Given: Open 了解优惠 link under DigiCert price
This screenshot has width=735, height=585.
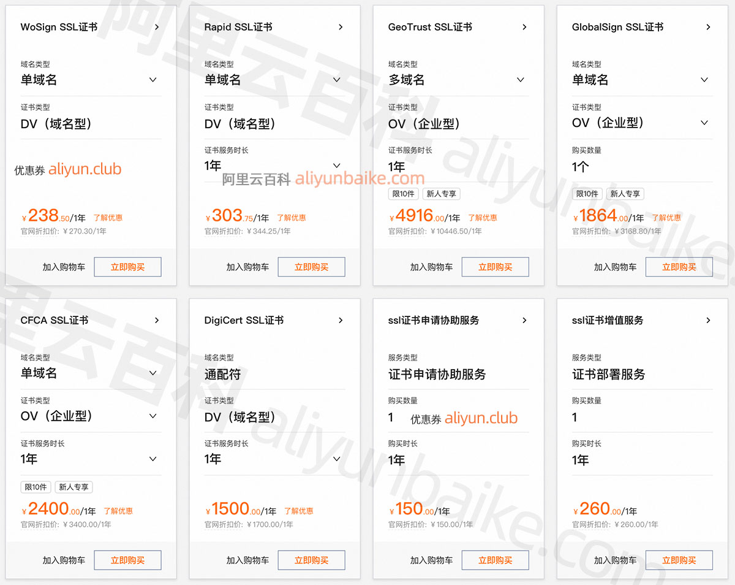Looking at the screenshot, I should pos(299,511).
